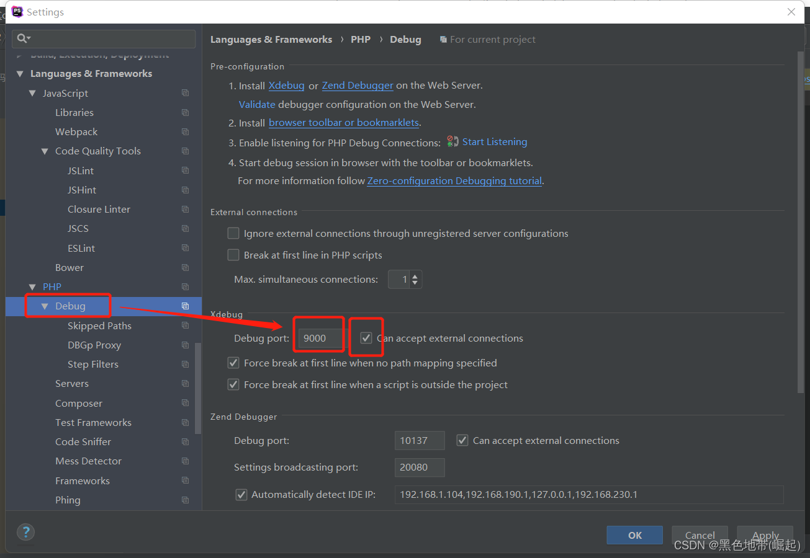
Task: Collapse the PHP tree node
Action: tap(32, 287)
